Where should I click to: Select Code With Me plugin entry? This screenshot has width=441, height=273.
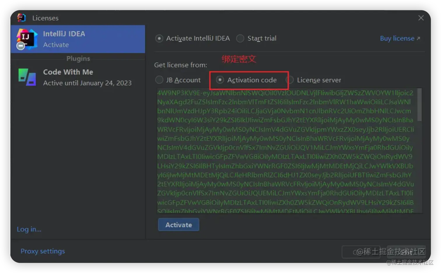(x=78, y=77)
